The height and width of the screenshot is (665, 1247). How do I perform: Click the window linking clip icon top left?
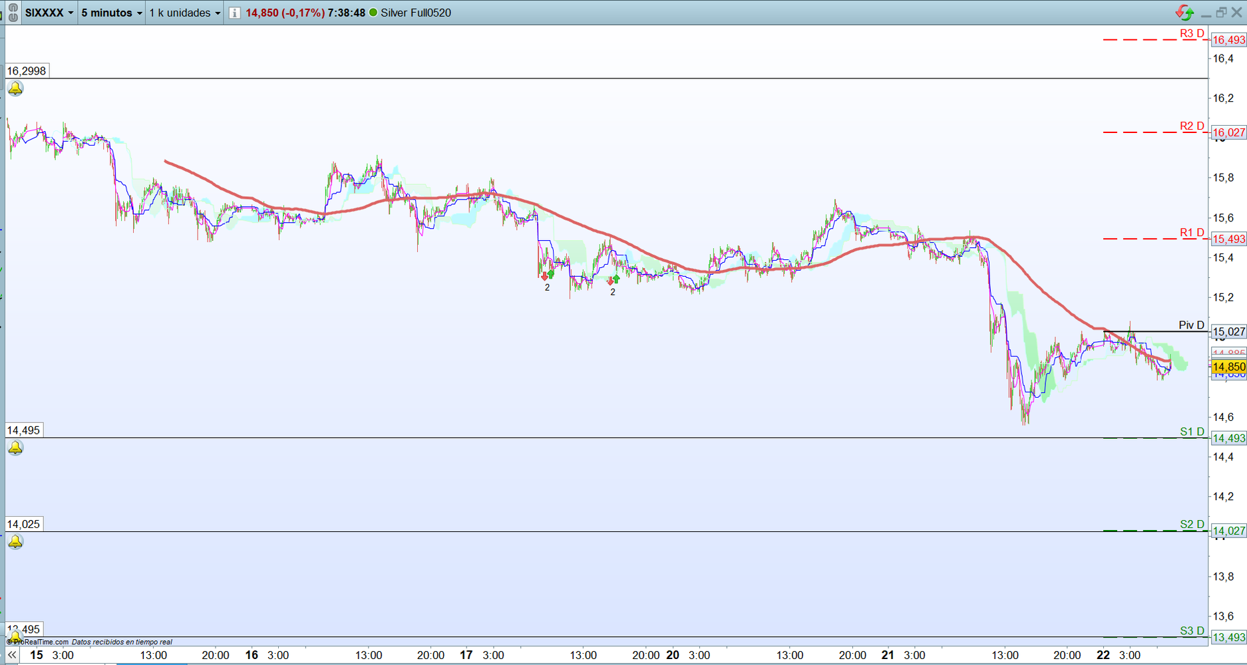point(13,12)
